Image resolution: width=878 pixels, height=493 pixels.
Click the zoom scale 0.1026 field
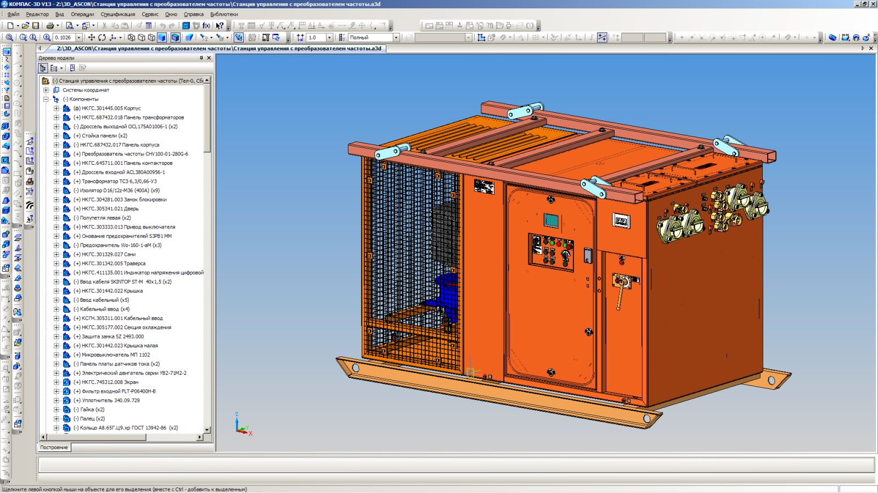(64, 38)
